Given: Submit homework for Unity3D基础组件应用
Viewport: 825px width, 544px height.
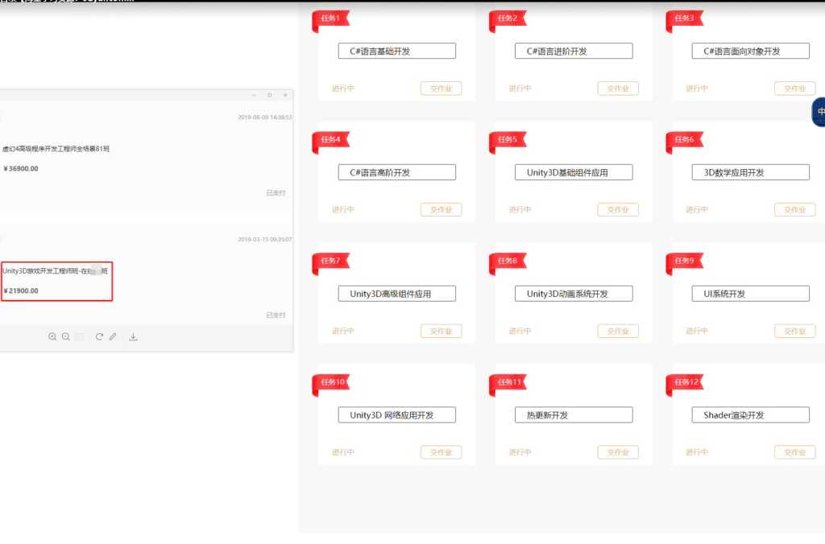Looking at the screenshot, I should (618, 210).
